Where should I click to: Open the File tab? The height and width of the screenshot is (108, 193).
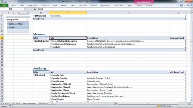tap(4, 5)
